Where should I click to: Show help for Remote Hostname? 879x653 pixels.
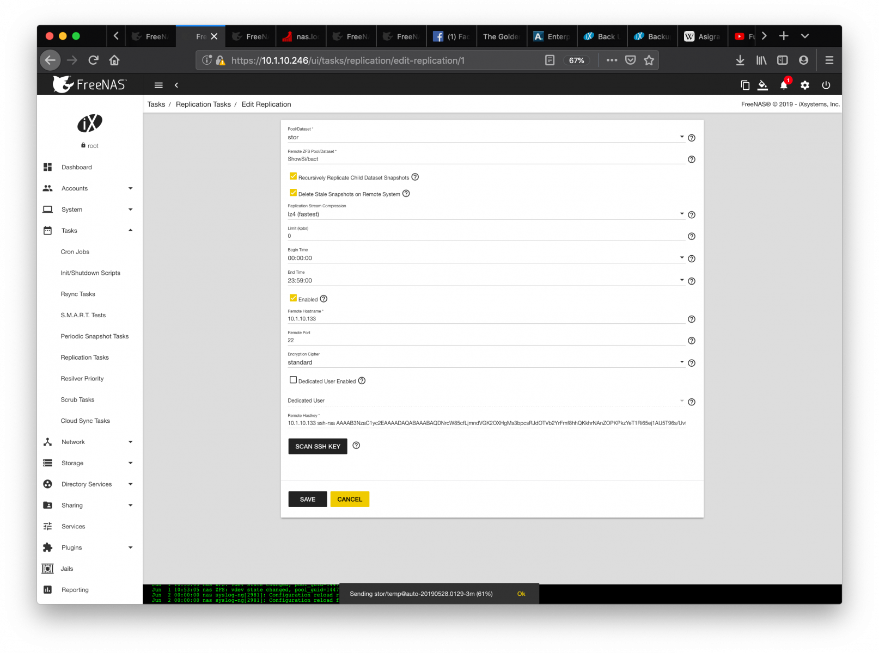coord(692,319)
